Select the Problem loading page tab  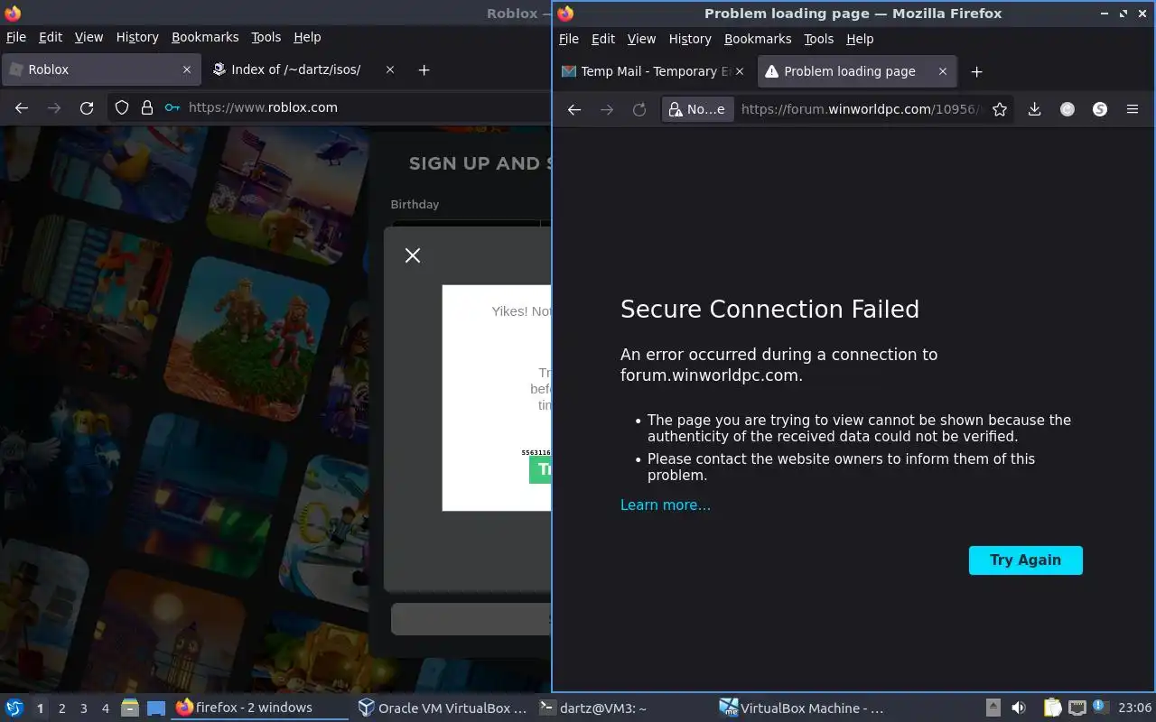856,71
